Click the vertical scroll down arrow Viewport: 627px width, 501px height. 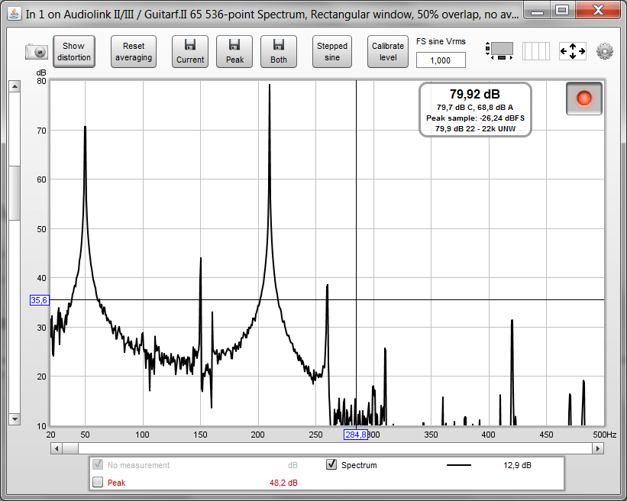[15, 419]
